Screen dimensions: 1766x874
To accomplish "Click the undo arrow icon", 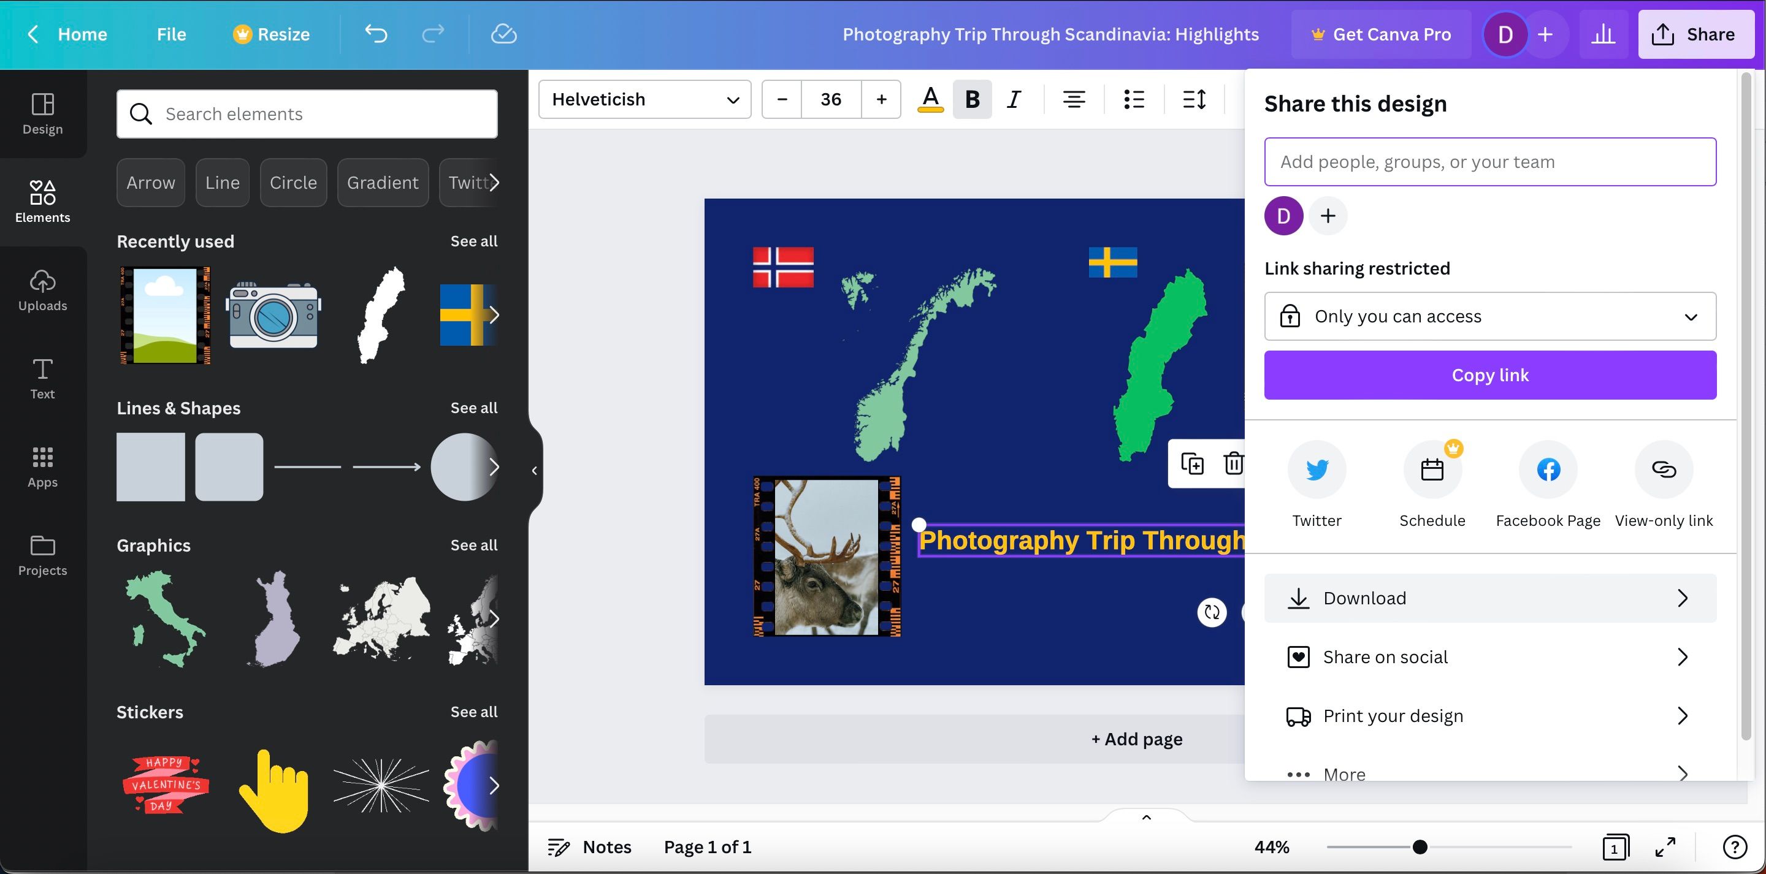I will coord(376,34).
